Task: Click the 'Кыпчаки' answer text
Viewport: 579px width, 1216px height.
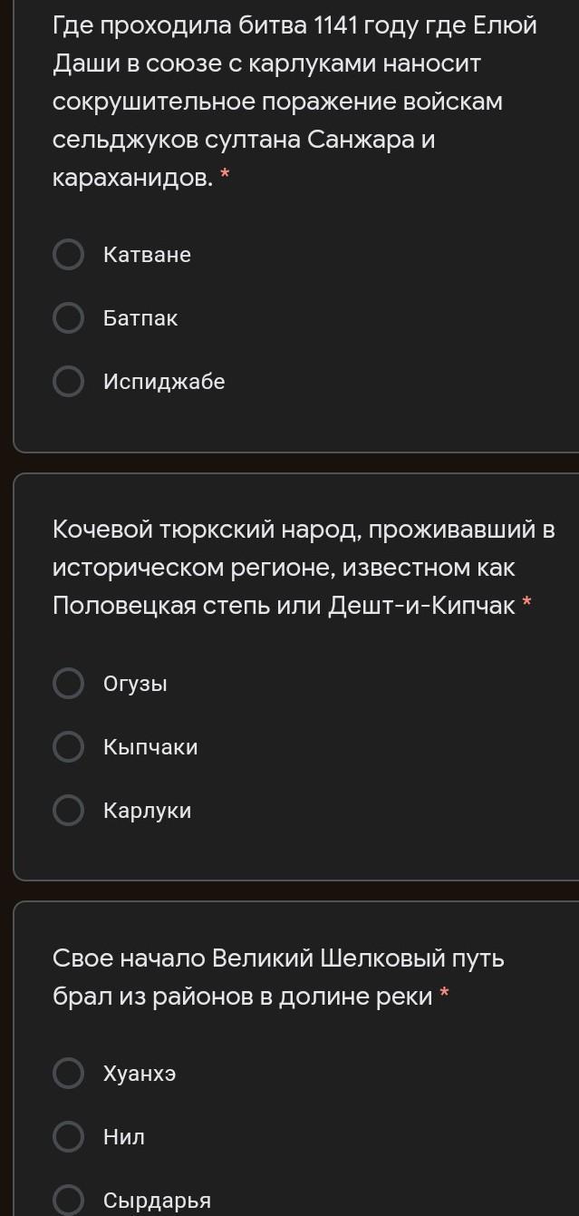Action: coord(150,747)
